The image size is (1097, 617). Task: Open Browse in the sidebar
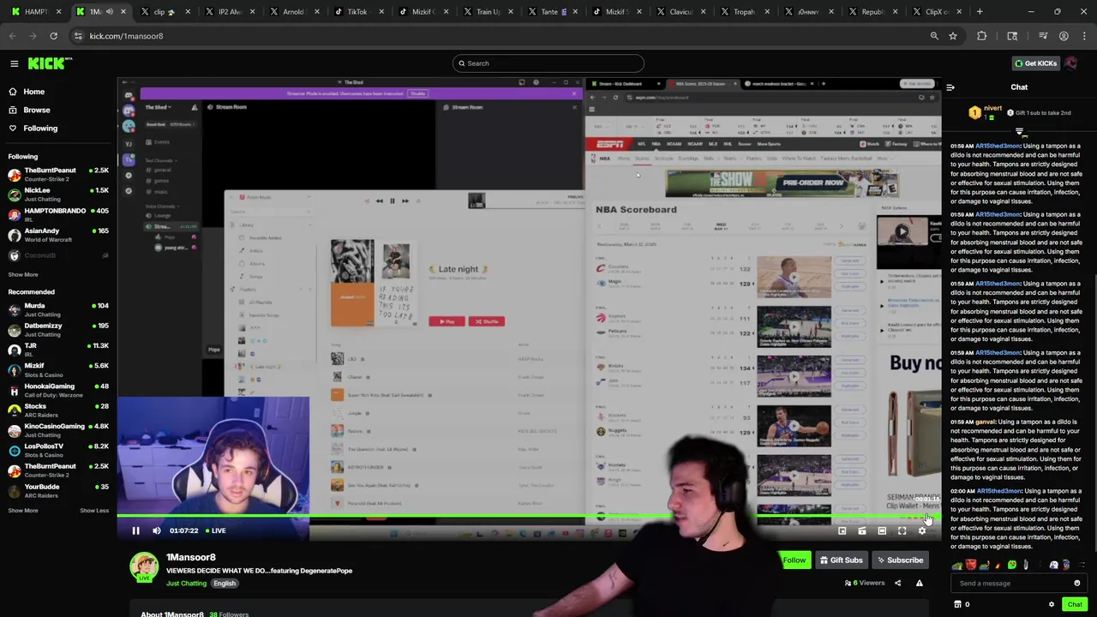click(30, 110)
